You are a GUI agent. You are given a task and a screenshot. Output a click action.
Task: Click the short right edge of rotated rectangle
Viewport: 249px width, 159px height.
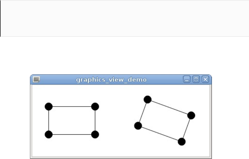(x=186, y=129)
